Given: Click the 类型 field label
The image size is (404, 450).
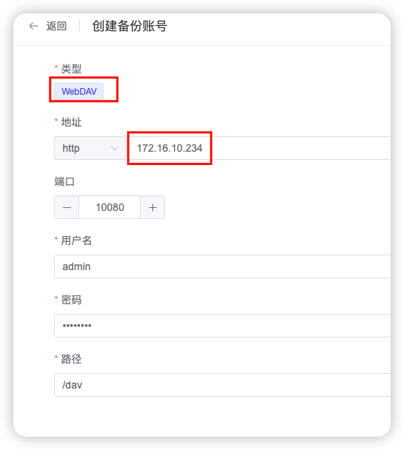Looking at the screenshot, I should pos(71,69).
